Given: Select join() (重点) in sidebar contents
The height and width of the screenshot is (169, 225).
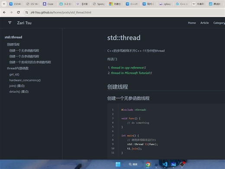Looking at the screenshot, I should click(17, 86).
